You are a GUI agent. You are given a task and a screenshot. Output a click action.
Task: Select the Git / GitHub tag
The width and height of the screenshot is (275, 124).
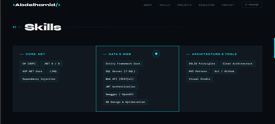pyautogui.click(x=224, y=71)
